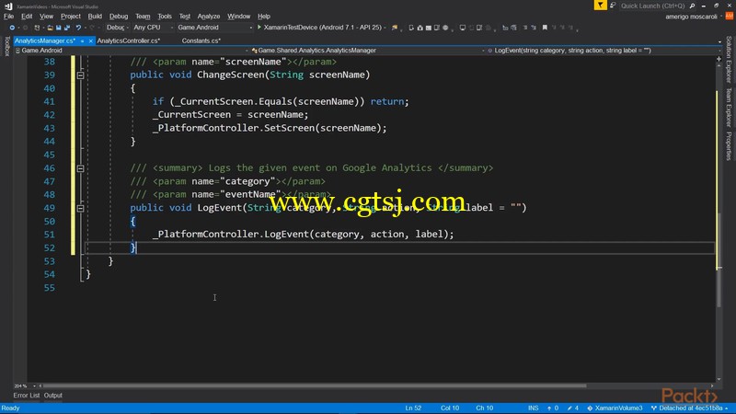Click the Navigate Backward toolbar icon
The width and height of the screenshot is (736, 414).
12,28
